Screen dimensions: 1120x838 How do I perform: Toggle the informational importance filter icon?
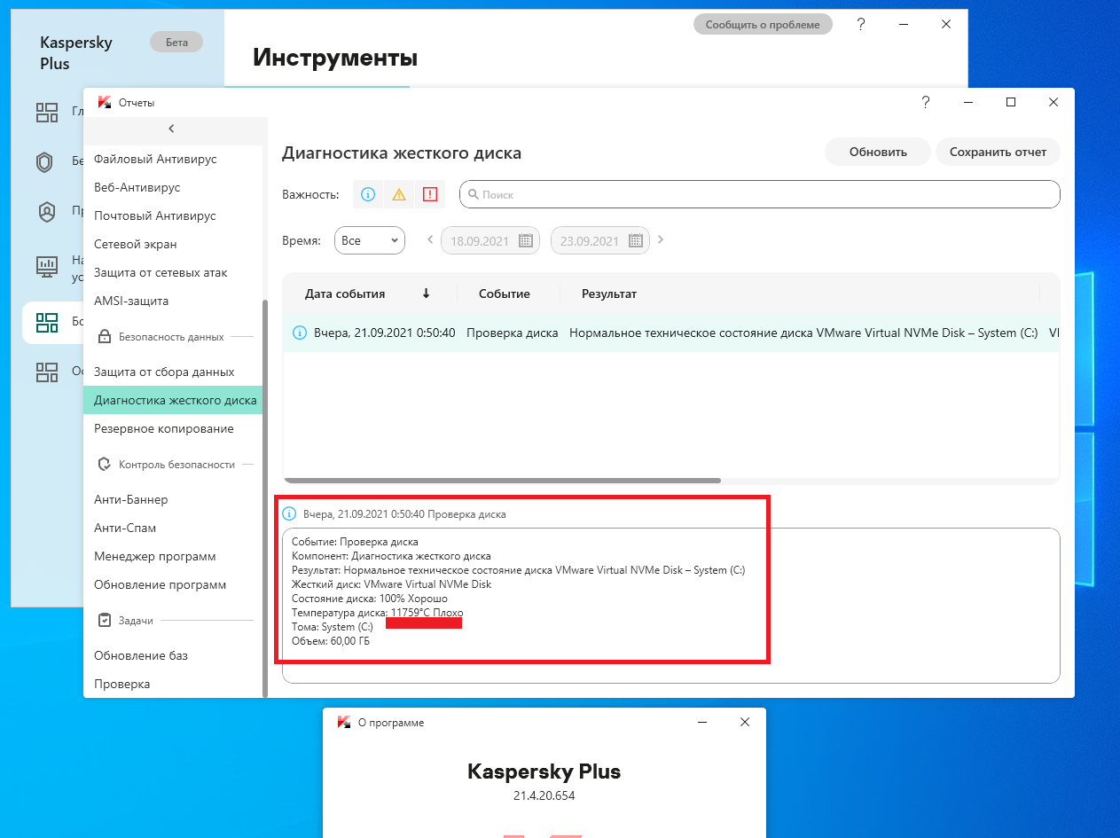tap(368, 194)
